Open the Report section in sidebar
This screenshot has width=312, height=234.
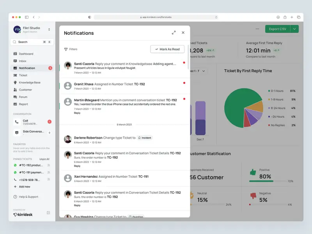[x=23, y=104]
